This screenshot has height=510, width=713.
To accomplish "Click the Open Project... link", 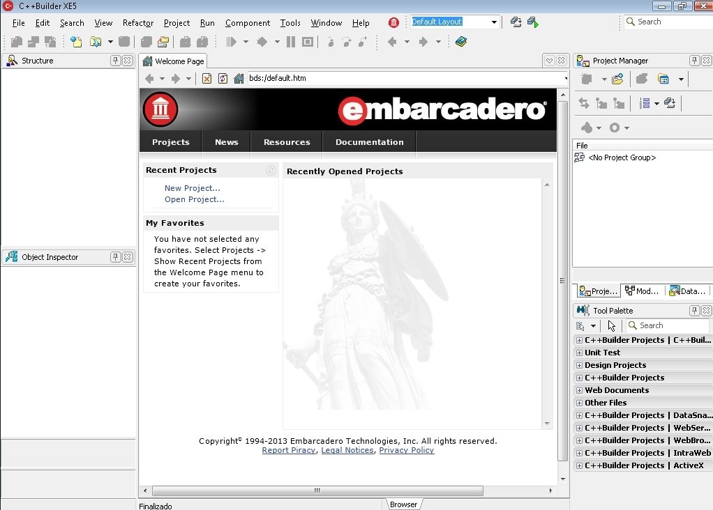I will point(194,199).
